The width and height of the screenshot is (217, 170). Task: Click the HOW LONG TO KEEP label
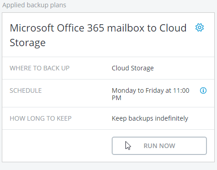coord(41,118)
